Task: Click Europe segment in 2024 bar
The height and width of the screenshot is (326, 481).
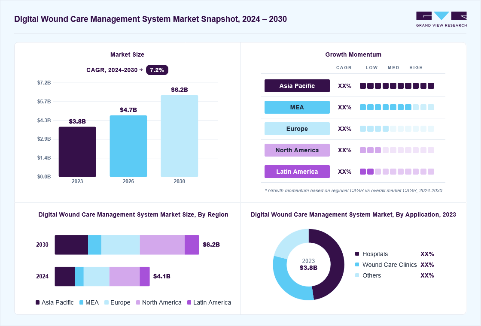Action: 97,276
